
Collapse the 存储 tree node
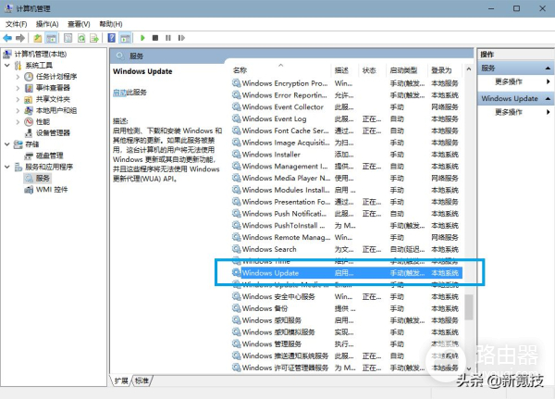click(7, 144)
